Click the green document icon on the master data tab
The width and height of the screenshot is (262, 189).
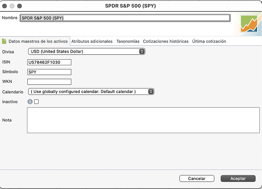[x=4, y=41]
